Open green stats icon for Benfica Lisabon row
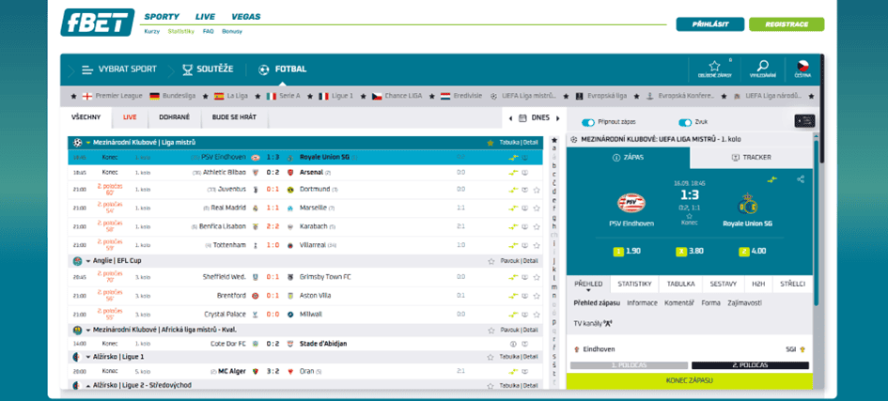Viewport: 888px width, 401px height. [514, 227]
